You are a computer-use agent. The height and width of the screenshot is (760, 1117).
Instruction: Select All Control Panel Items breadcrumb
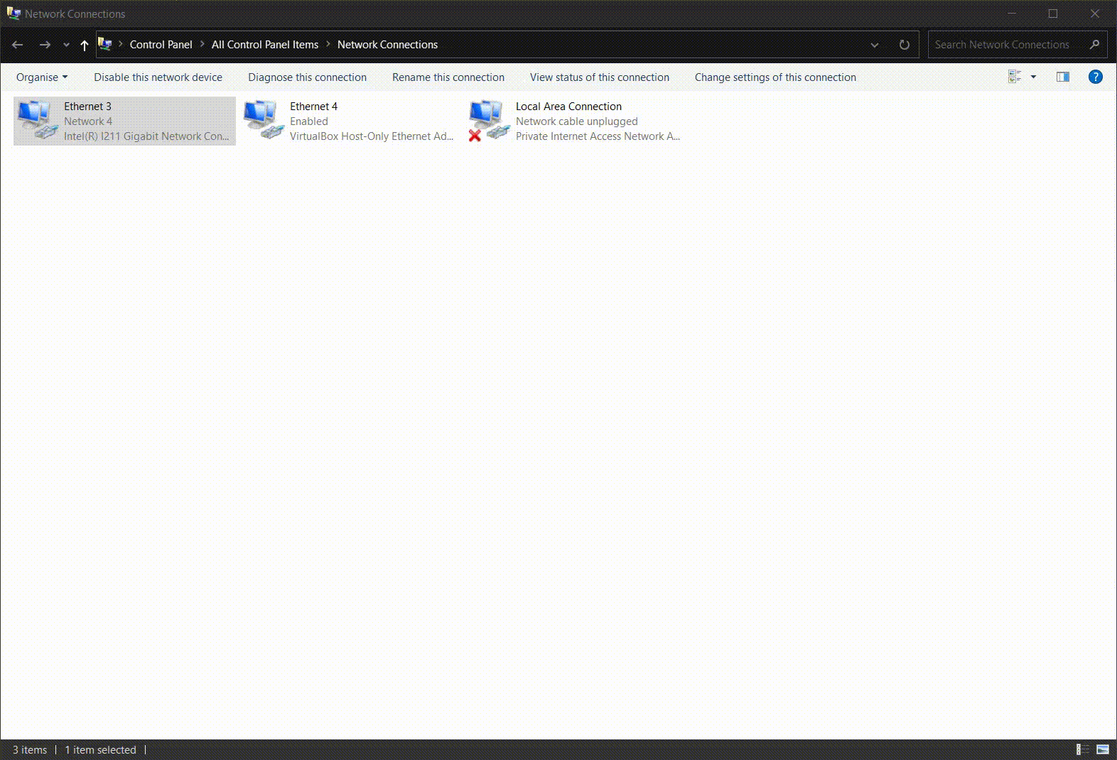(265, 45)
